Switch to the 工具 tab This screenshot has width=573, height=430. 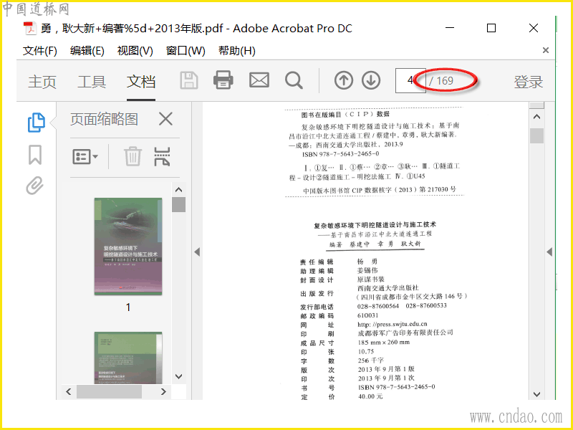click(x=92, y=82)
